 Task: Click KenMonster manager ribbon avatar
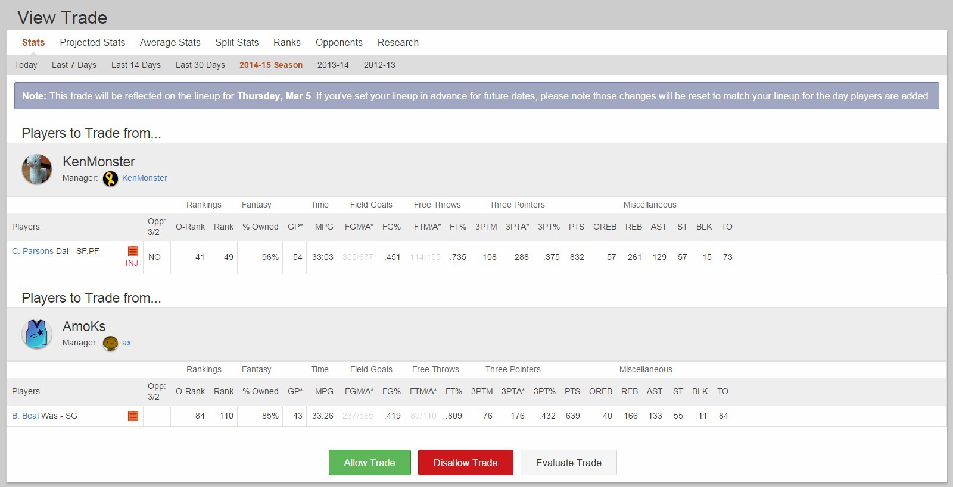pyautogui.click(x=110, y=178)
